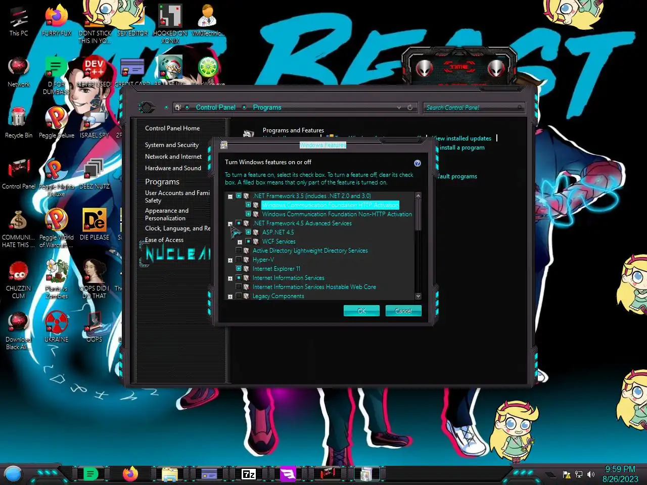Uncheck the Internet Explorer 11 checkbox
This screenshot has height=485, width=647.
pyautogui.click(x=239, y=269)
